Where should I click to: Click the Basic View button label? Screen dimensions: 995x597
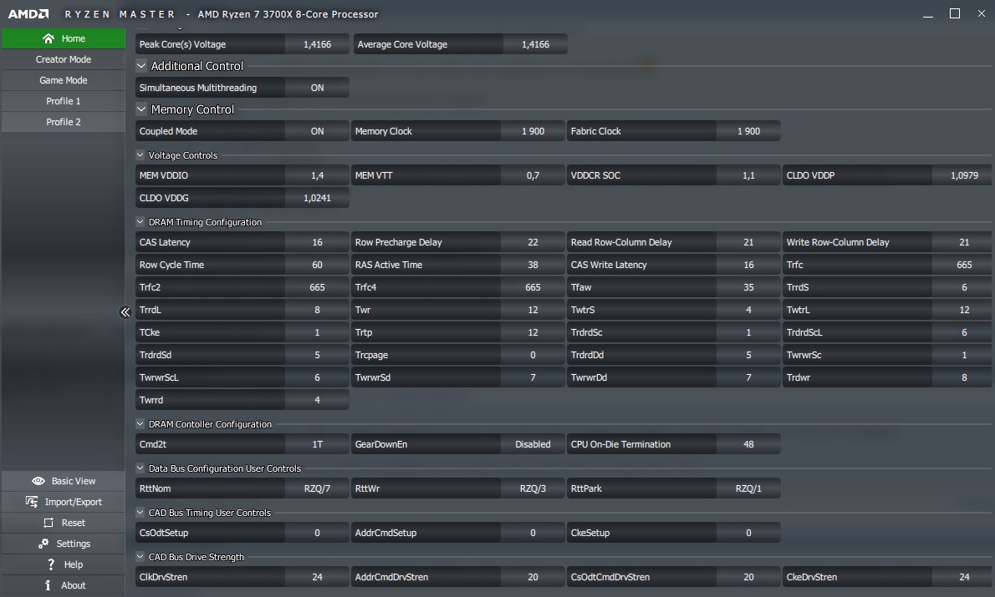click(x=74, y=481)
